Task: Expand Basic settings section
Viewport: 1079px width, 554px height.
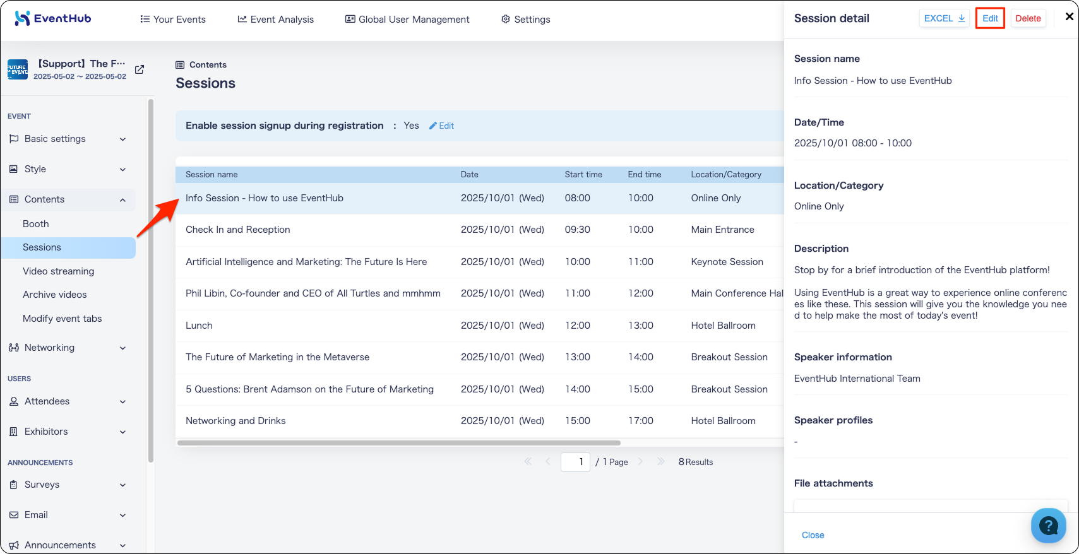Action: pyautogui.click(x=68, y=139)
